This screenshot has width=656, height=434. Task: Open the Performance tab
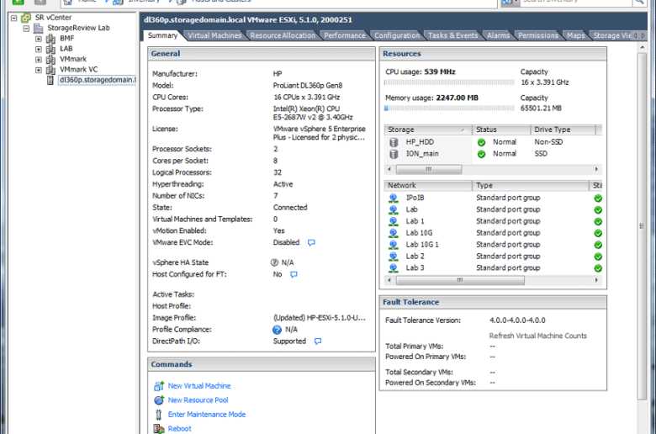[x=344, y=35]
